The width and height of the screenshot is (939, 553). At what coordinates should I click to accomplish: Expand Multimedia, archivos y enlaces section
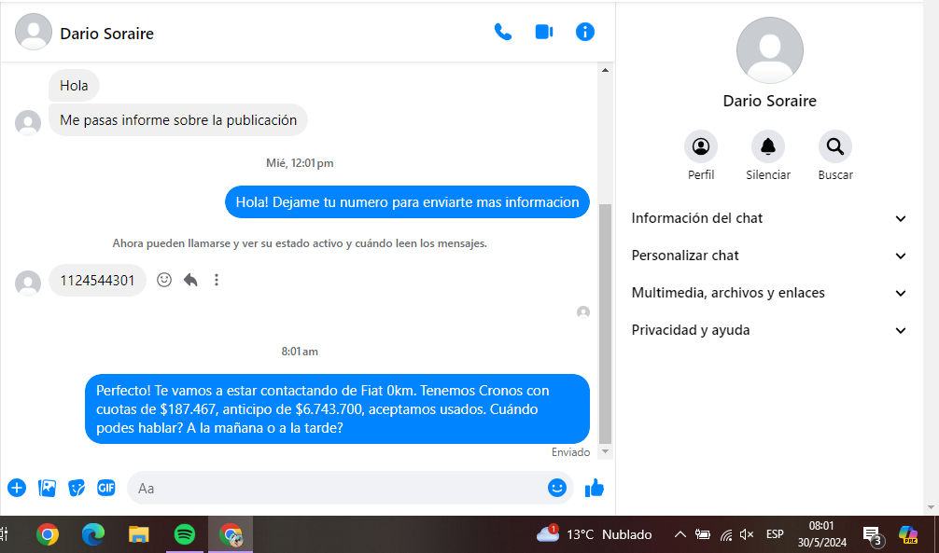point(769,293)
